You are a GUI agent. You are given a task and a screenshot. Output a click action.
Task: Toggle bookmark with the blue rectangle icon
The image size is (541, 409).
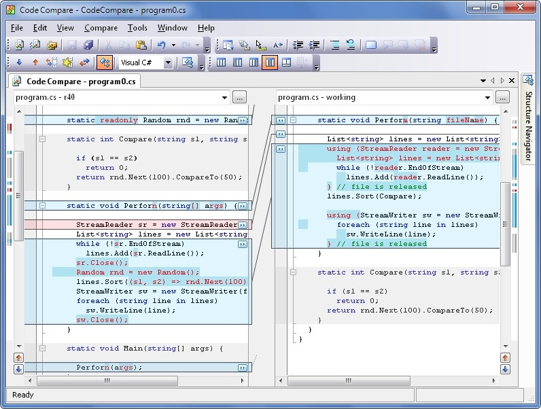click(x=371, y=45)
